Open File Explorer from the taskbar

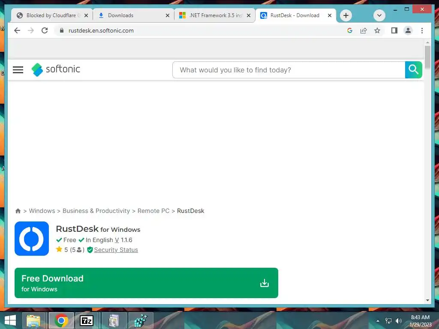click(x=33, y=320)
